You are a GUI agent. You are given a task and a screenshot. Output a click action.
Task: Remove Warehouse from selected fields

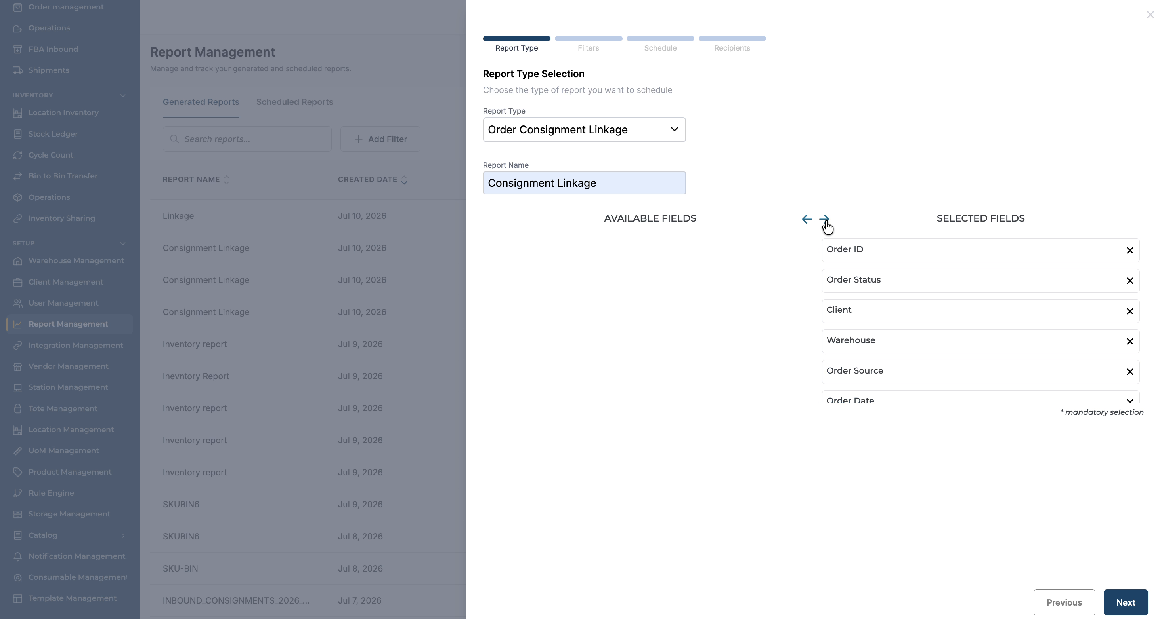[x=1130, y=342]
